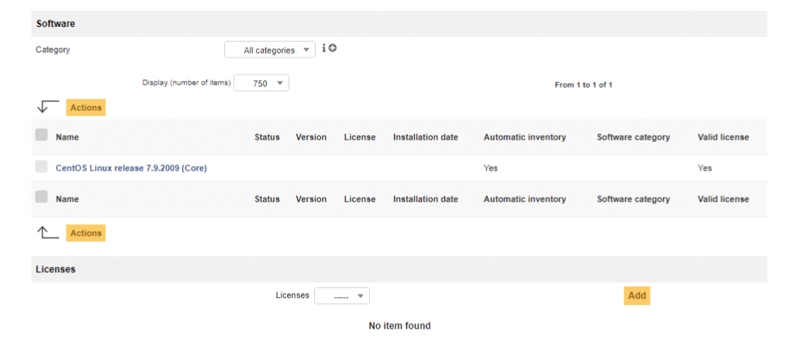The height and width of the screenshot is (342, 791).
Task: Click the Actions button below the software table
Action: pyautogui.click(x=86, y=233)
